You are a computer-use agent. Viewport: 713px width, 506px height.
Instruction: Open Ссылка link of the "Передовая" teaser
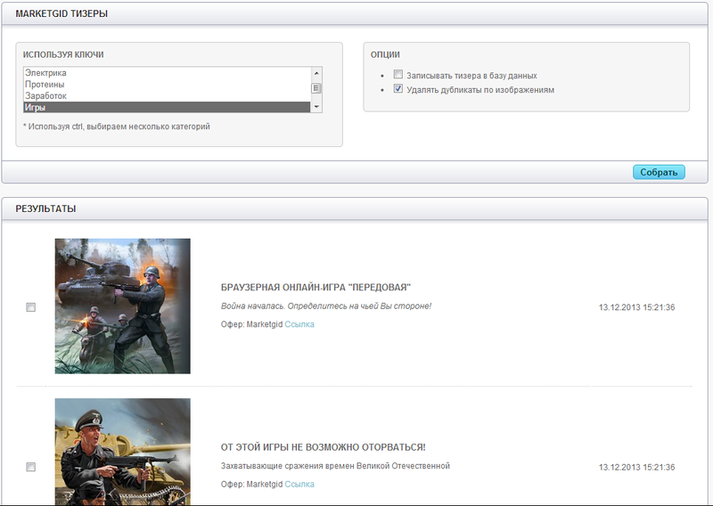pyautogui.click(x=299, y=324)
